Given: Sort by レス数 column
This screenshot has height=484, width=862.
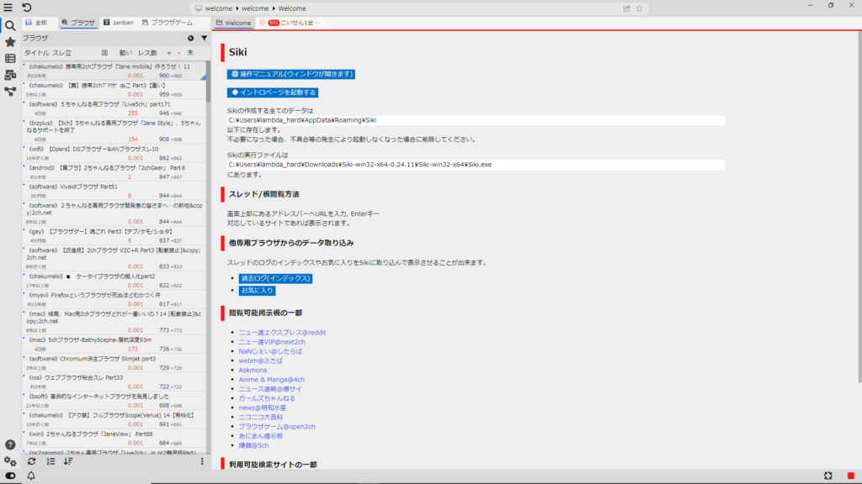Looking at the screenshot, I should (x=147, y=53).
